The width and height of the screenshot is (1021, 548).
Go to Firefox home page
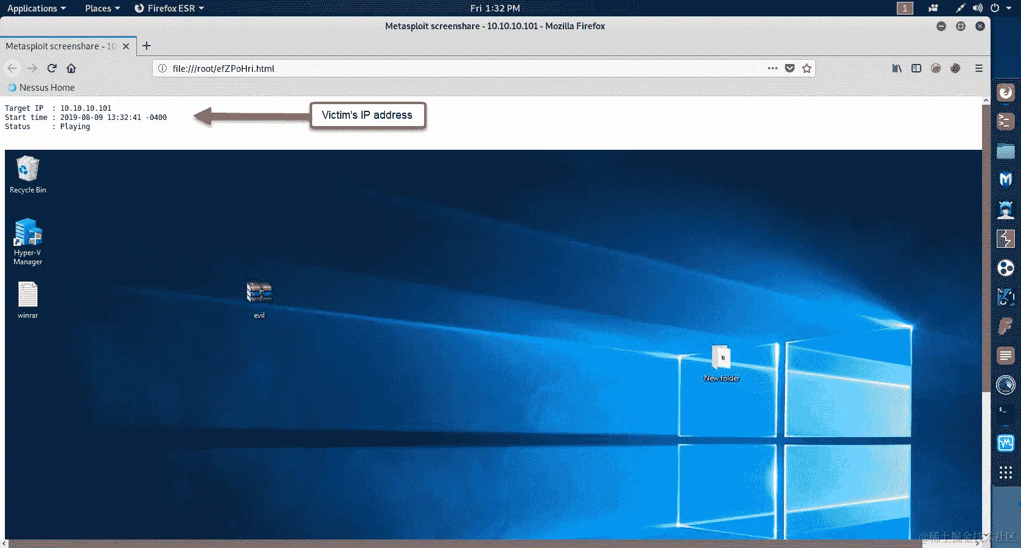coord(71,68)
